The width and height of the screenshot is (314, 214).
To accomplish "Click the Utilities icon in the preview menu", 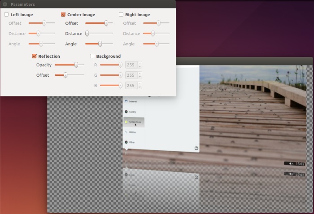I will coord(126,132).
